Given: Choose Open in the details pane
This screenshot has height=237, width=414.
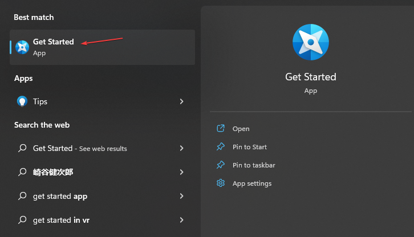Looking at the screenshot, I should tap(241, 129).
